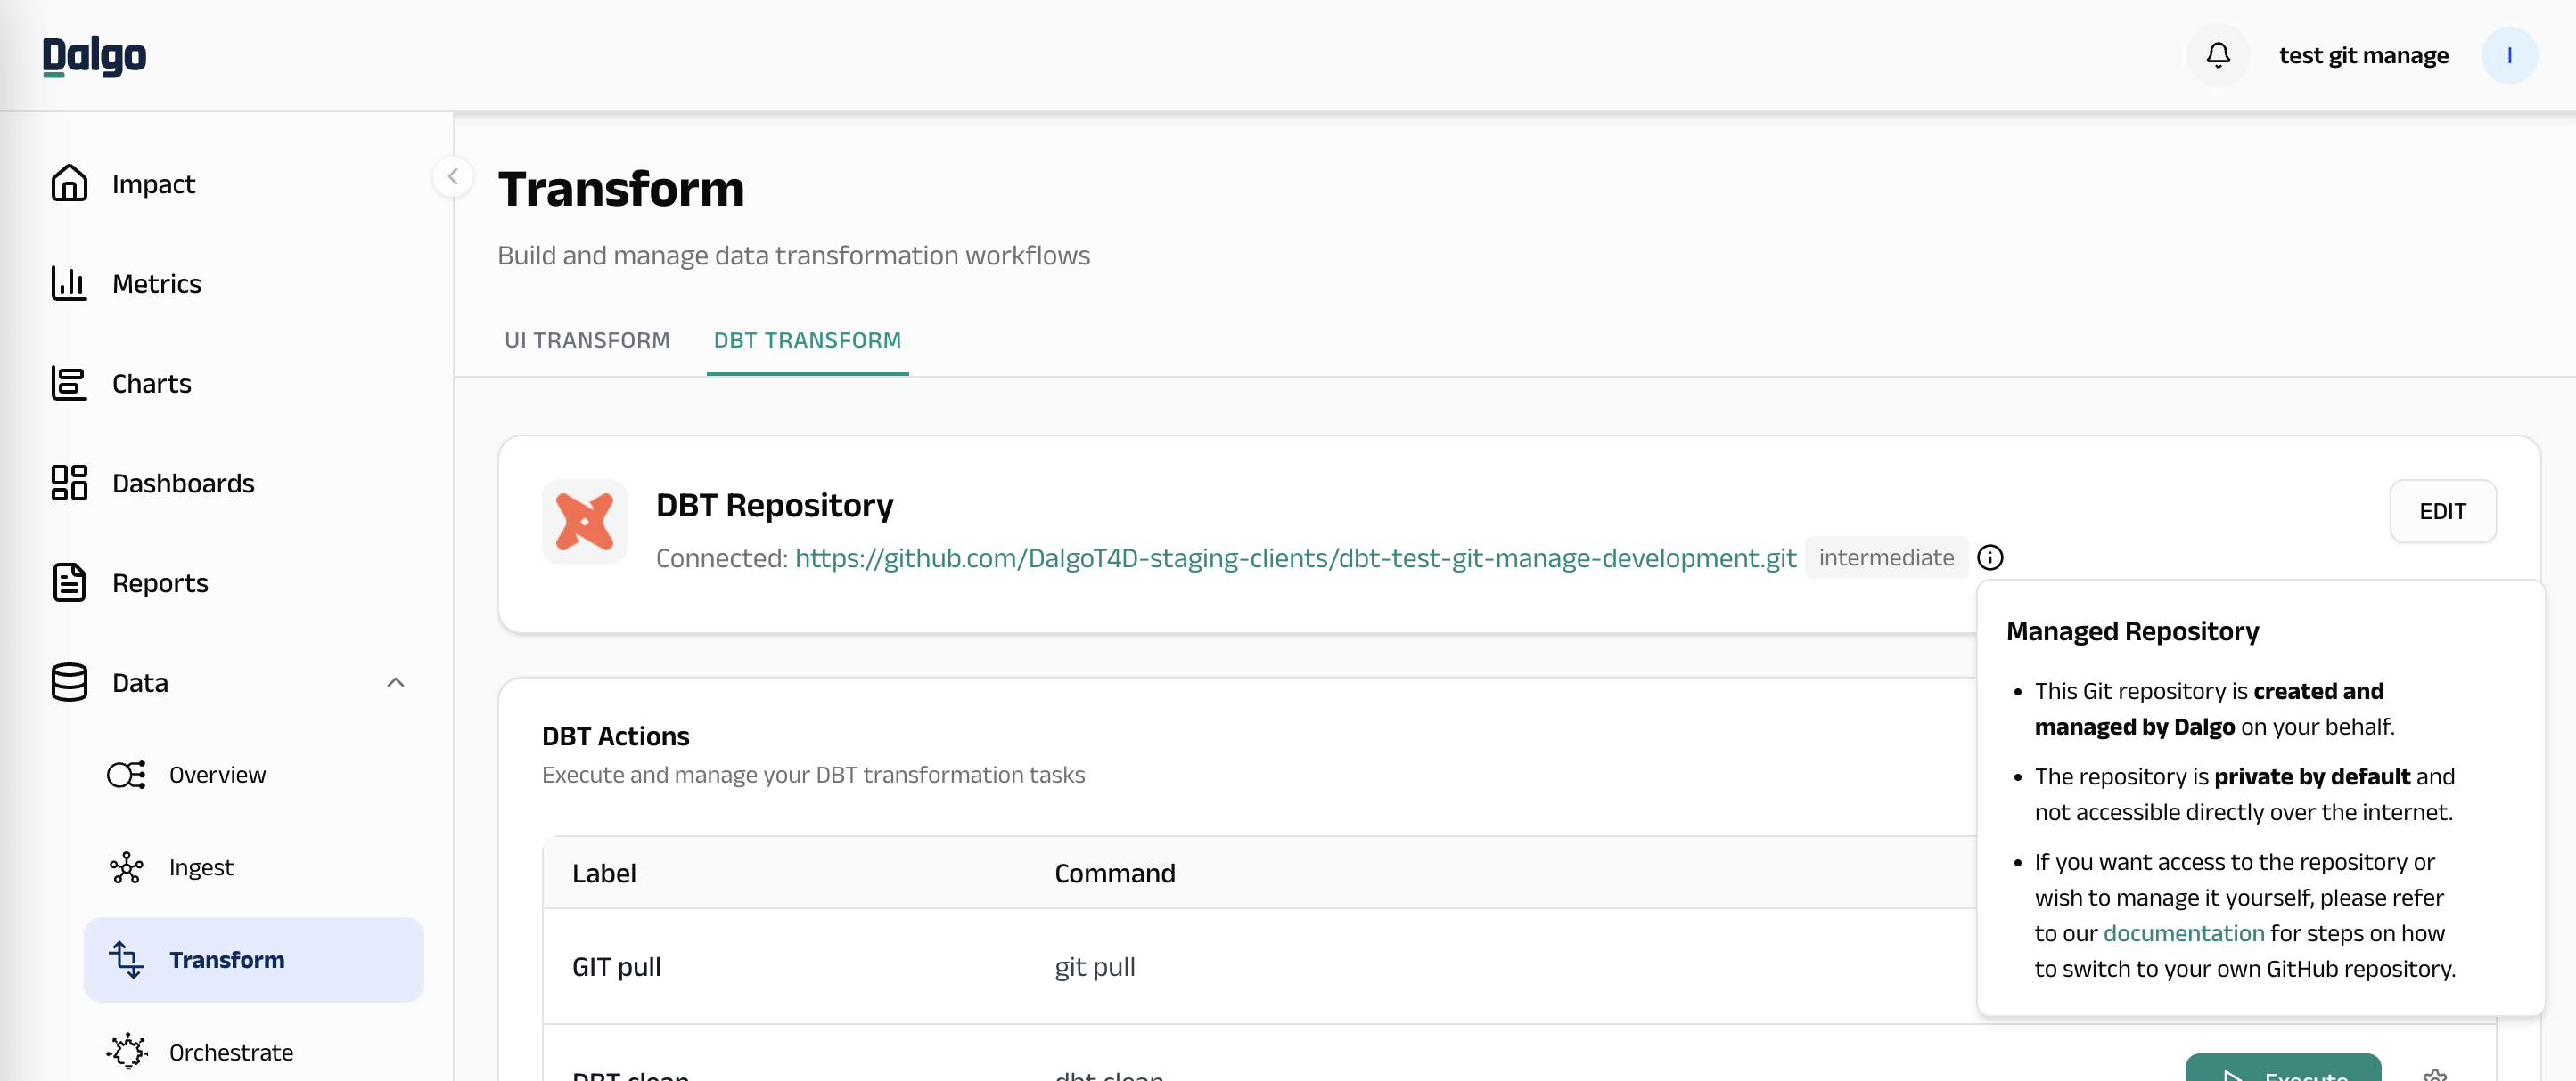This screenshot has width=2576, height=1081.
Task: Click the test git manage organization name
Action: 2363,56
